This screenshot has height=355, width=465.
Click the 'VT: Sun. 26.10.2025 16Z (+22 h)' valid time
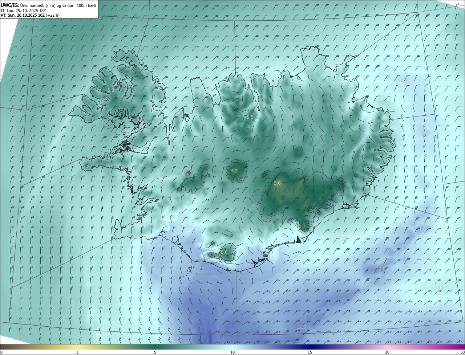pyautogui.click(x=31, y=15)
